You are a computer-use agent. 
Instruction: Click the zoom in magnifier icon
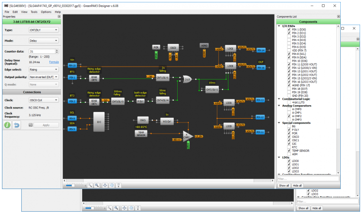[90, 185]
